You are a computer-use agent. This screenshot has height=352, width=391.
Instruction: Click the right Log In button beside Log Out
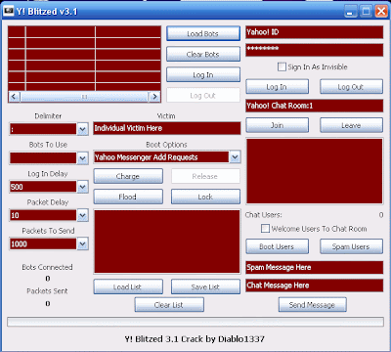point(277,87)
